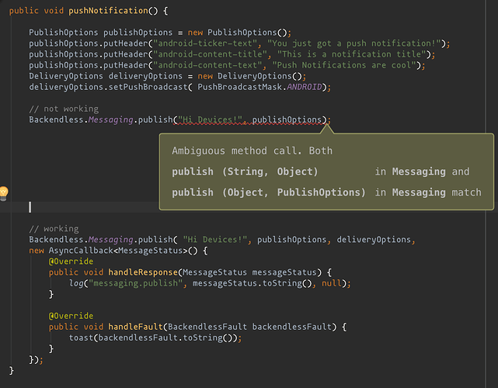Click the red-underlined "Hi Devices!" argument
498x388 pixels.
click(x=210, y=120)
